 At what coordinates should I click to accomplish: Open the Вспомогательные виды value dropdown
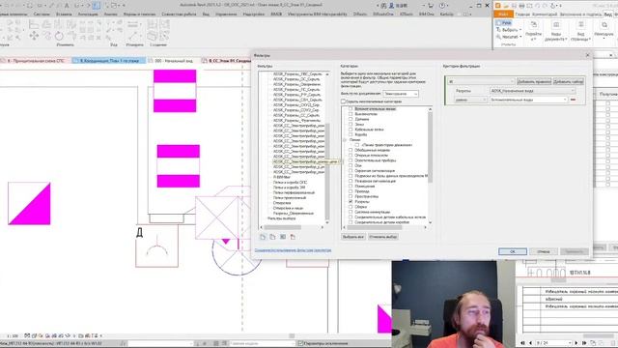coord(528,100)
